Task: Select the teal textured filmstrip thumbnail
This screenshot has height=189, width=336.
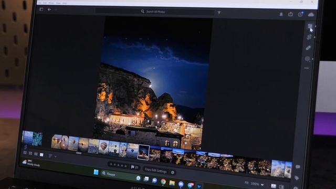Action: click(37, 139)
